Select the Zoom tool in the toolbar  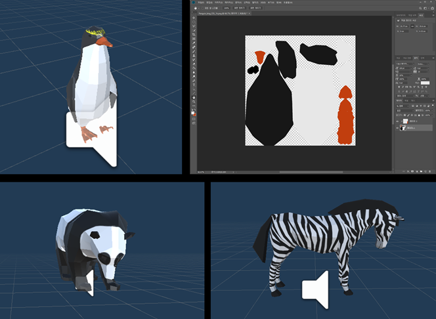194,102
